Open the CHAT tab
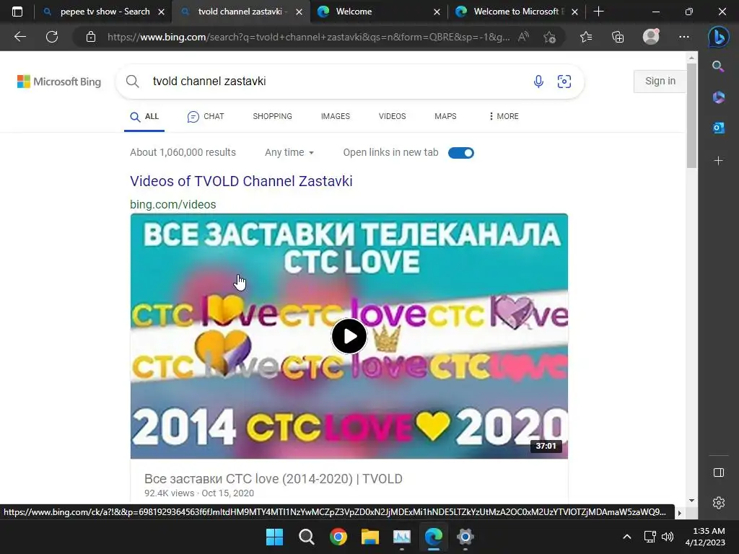 click(x=206, y=116)
